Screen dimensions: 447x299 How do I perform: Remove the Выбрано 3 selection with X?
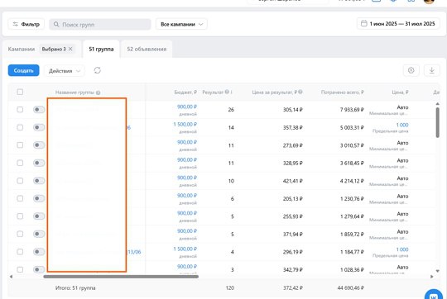70,49
